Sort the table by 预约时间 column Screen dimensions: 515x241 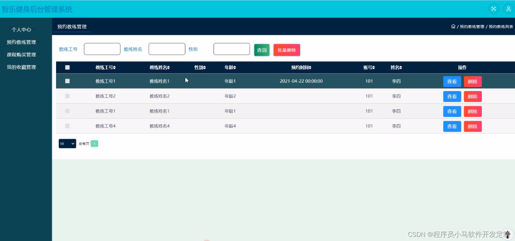click(301, 67)
